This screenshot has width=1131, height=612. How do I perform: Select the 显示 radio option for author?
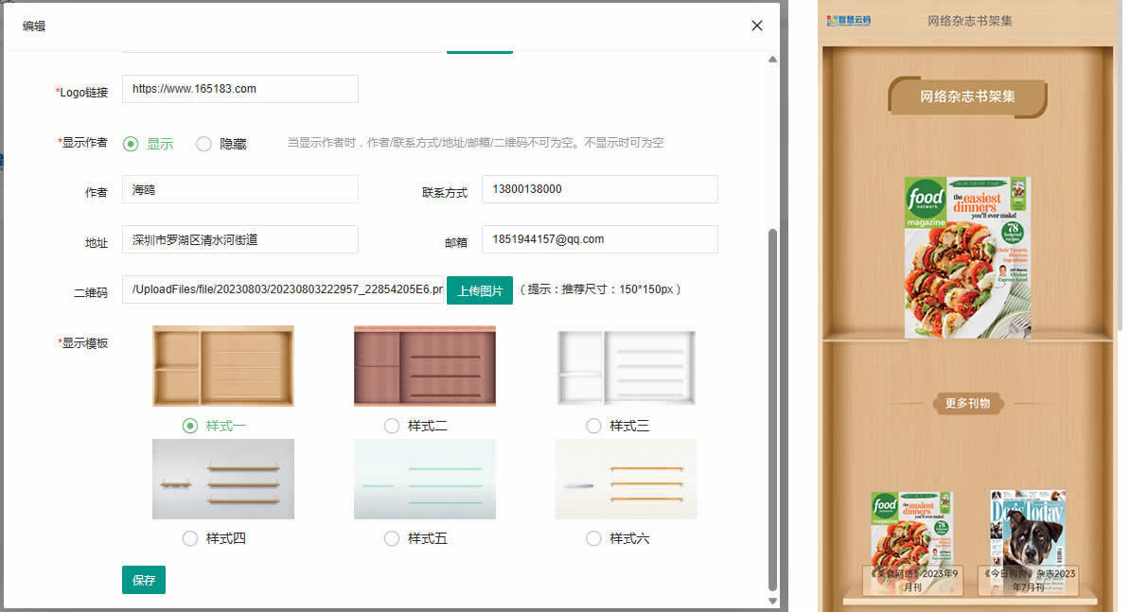[x=132, y=144]
